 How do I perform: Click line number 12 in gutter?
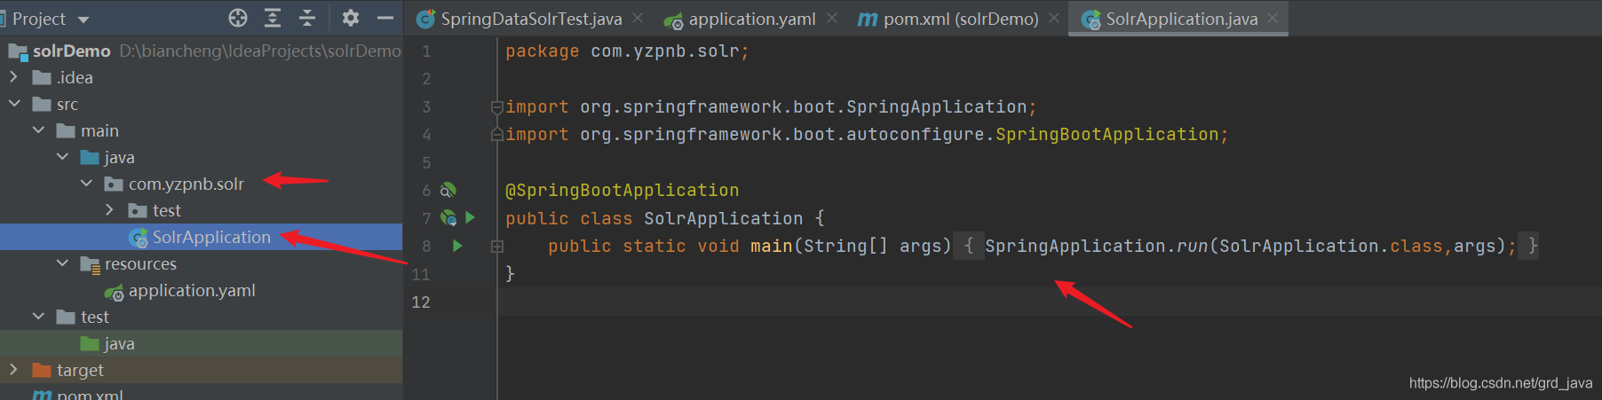click(421, 302)
